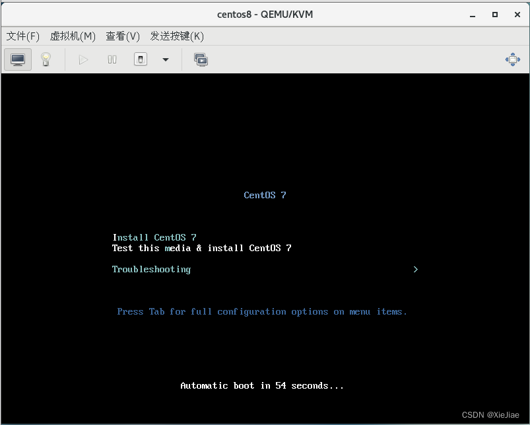
Task: Select the Troubleshooting boot entry
Action: [x=151, y=270]
